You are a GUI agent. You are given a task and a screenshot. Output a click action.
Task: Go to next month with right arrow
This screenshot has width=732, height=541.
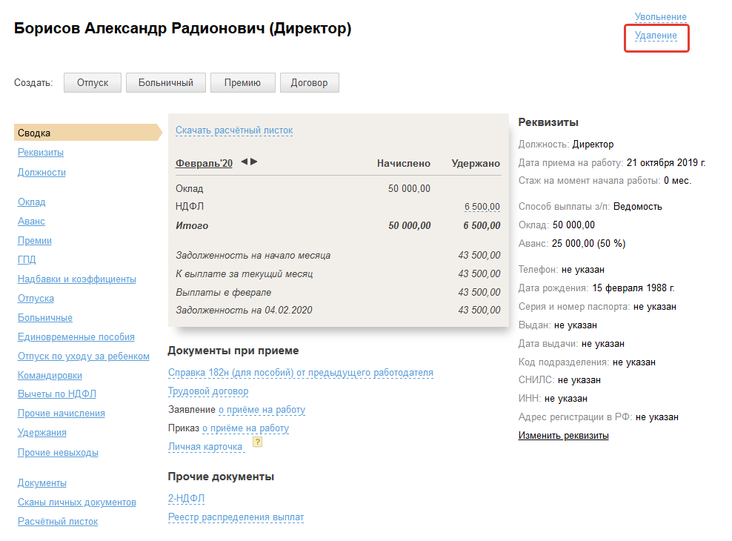(254, 162)
